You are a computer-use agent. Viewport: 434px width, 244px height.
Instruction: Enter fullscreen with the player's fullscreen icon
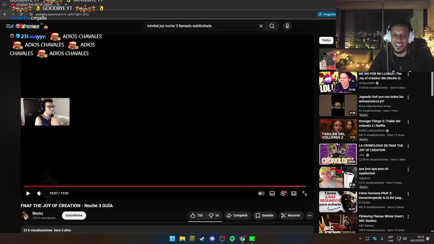[x=305, y=193]
